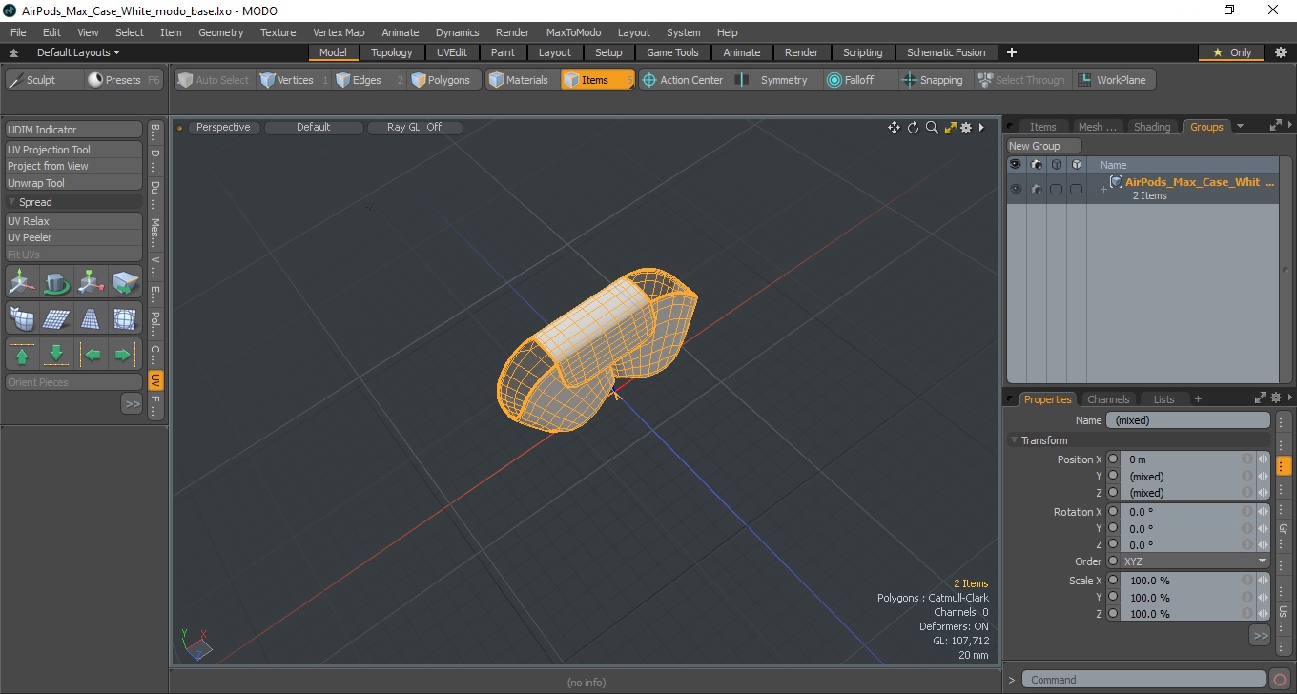
Task: Click the UDIM Indicator button
Action: click(74, 130)
